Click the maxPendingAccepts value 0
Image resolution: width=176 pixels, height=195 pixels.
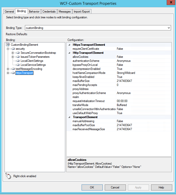(x=144, y=85)
